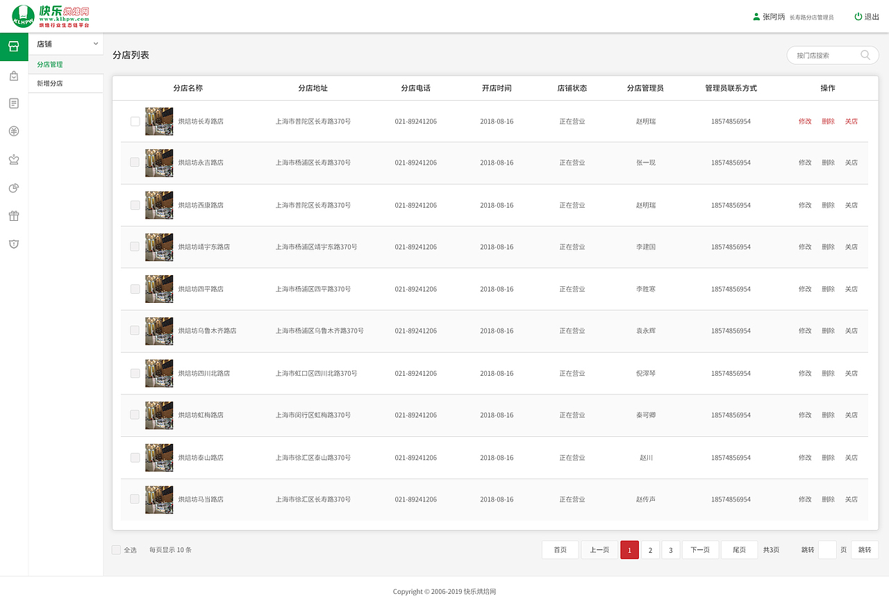Image resolution: width=889 pixels, height=605 pixels.
Task: Open the gift box sidebar icon
Action: click(14, 215)
